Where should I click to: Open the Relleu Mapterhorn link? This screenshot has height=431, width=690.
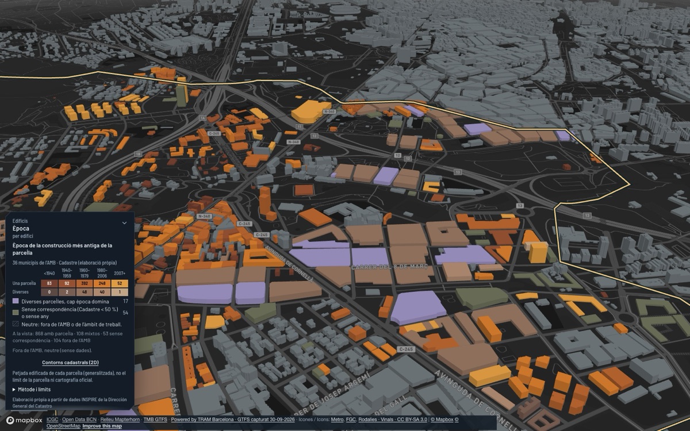tap(120, 420)
